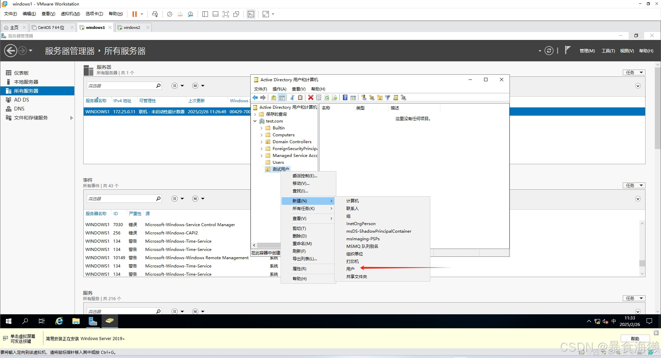Click the VMware take snapshot clock icon

tap(169, 14)
